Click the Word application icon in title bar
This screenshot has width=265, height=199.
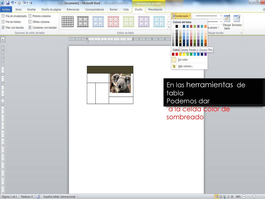click(x=2, y=3)
